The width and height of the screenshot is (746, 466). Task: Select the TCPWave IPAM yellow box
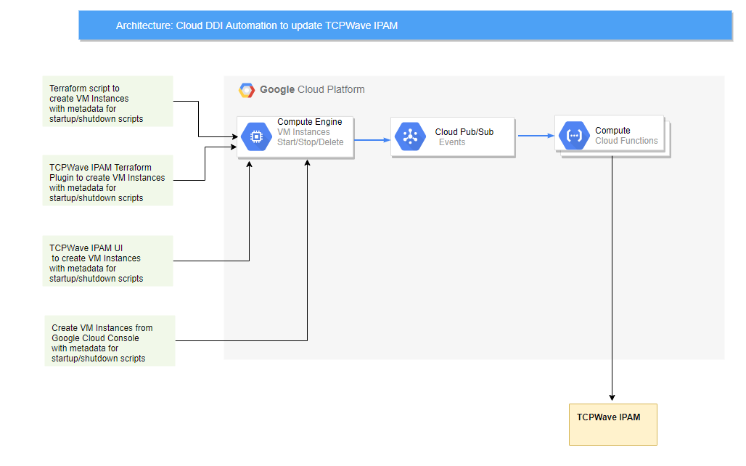pos(612,423)
